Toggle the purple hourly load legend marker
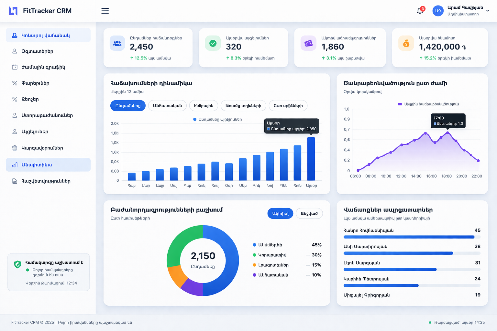Image resolution: width=497 pixels, height=331 pixels. (x=400, y=104)
